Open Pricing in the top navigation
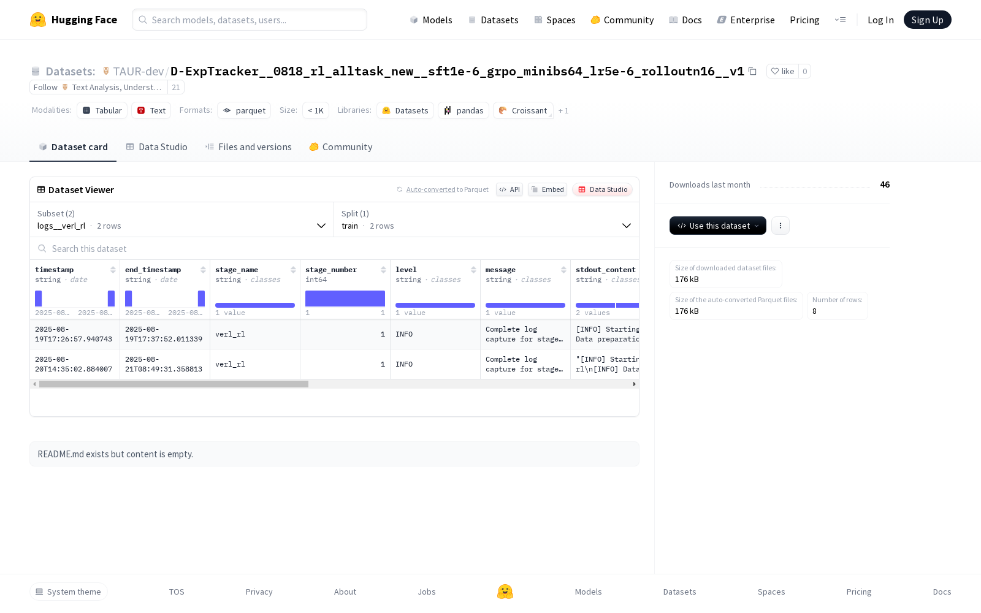 (804, 20)
